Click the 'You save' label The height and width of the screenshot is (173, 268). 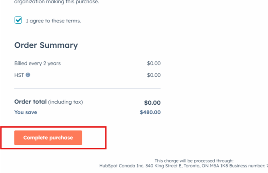click(26, 112)
